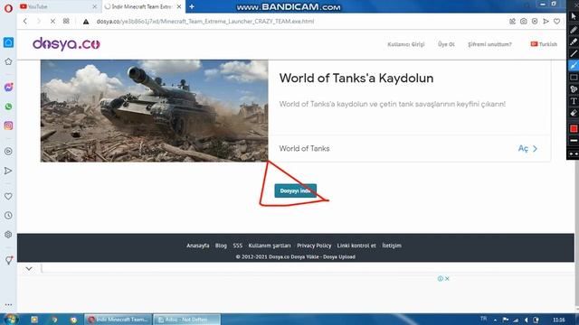Open the heart bookmarks sidebar icon
The height and width of the screenshot is (325, 579).
coord(8,197)
